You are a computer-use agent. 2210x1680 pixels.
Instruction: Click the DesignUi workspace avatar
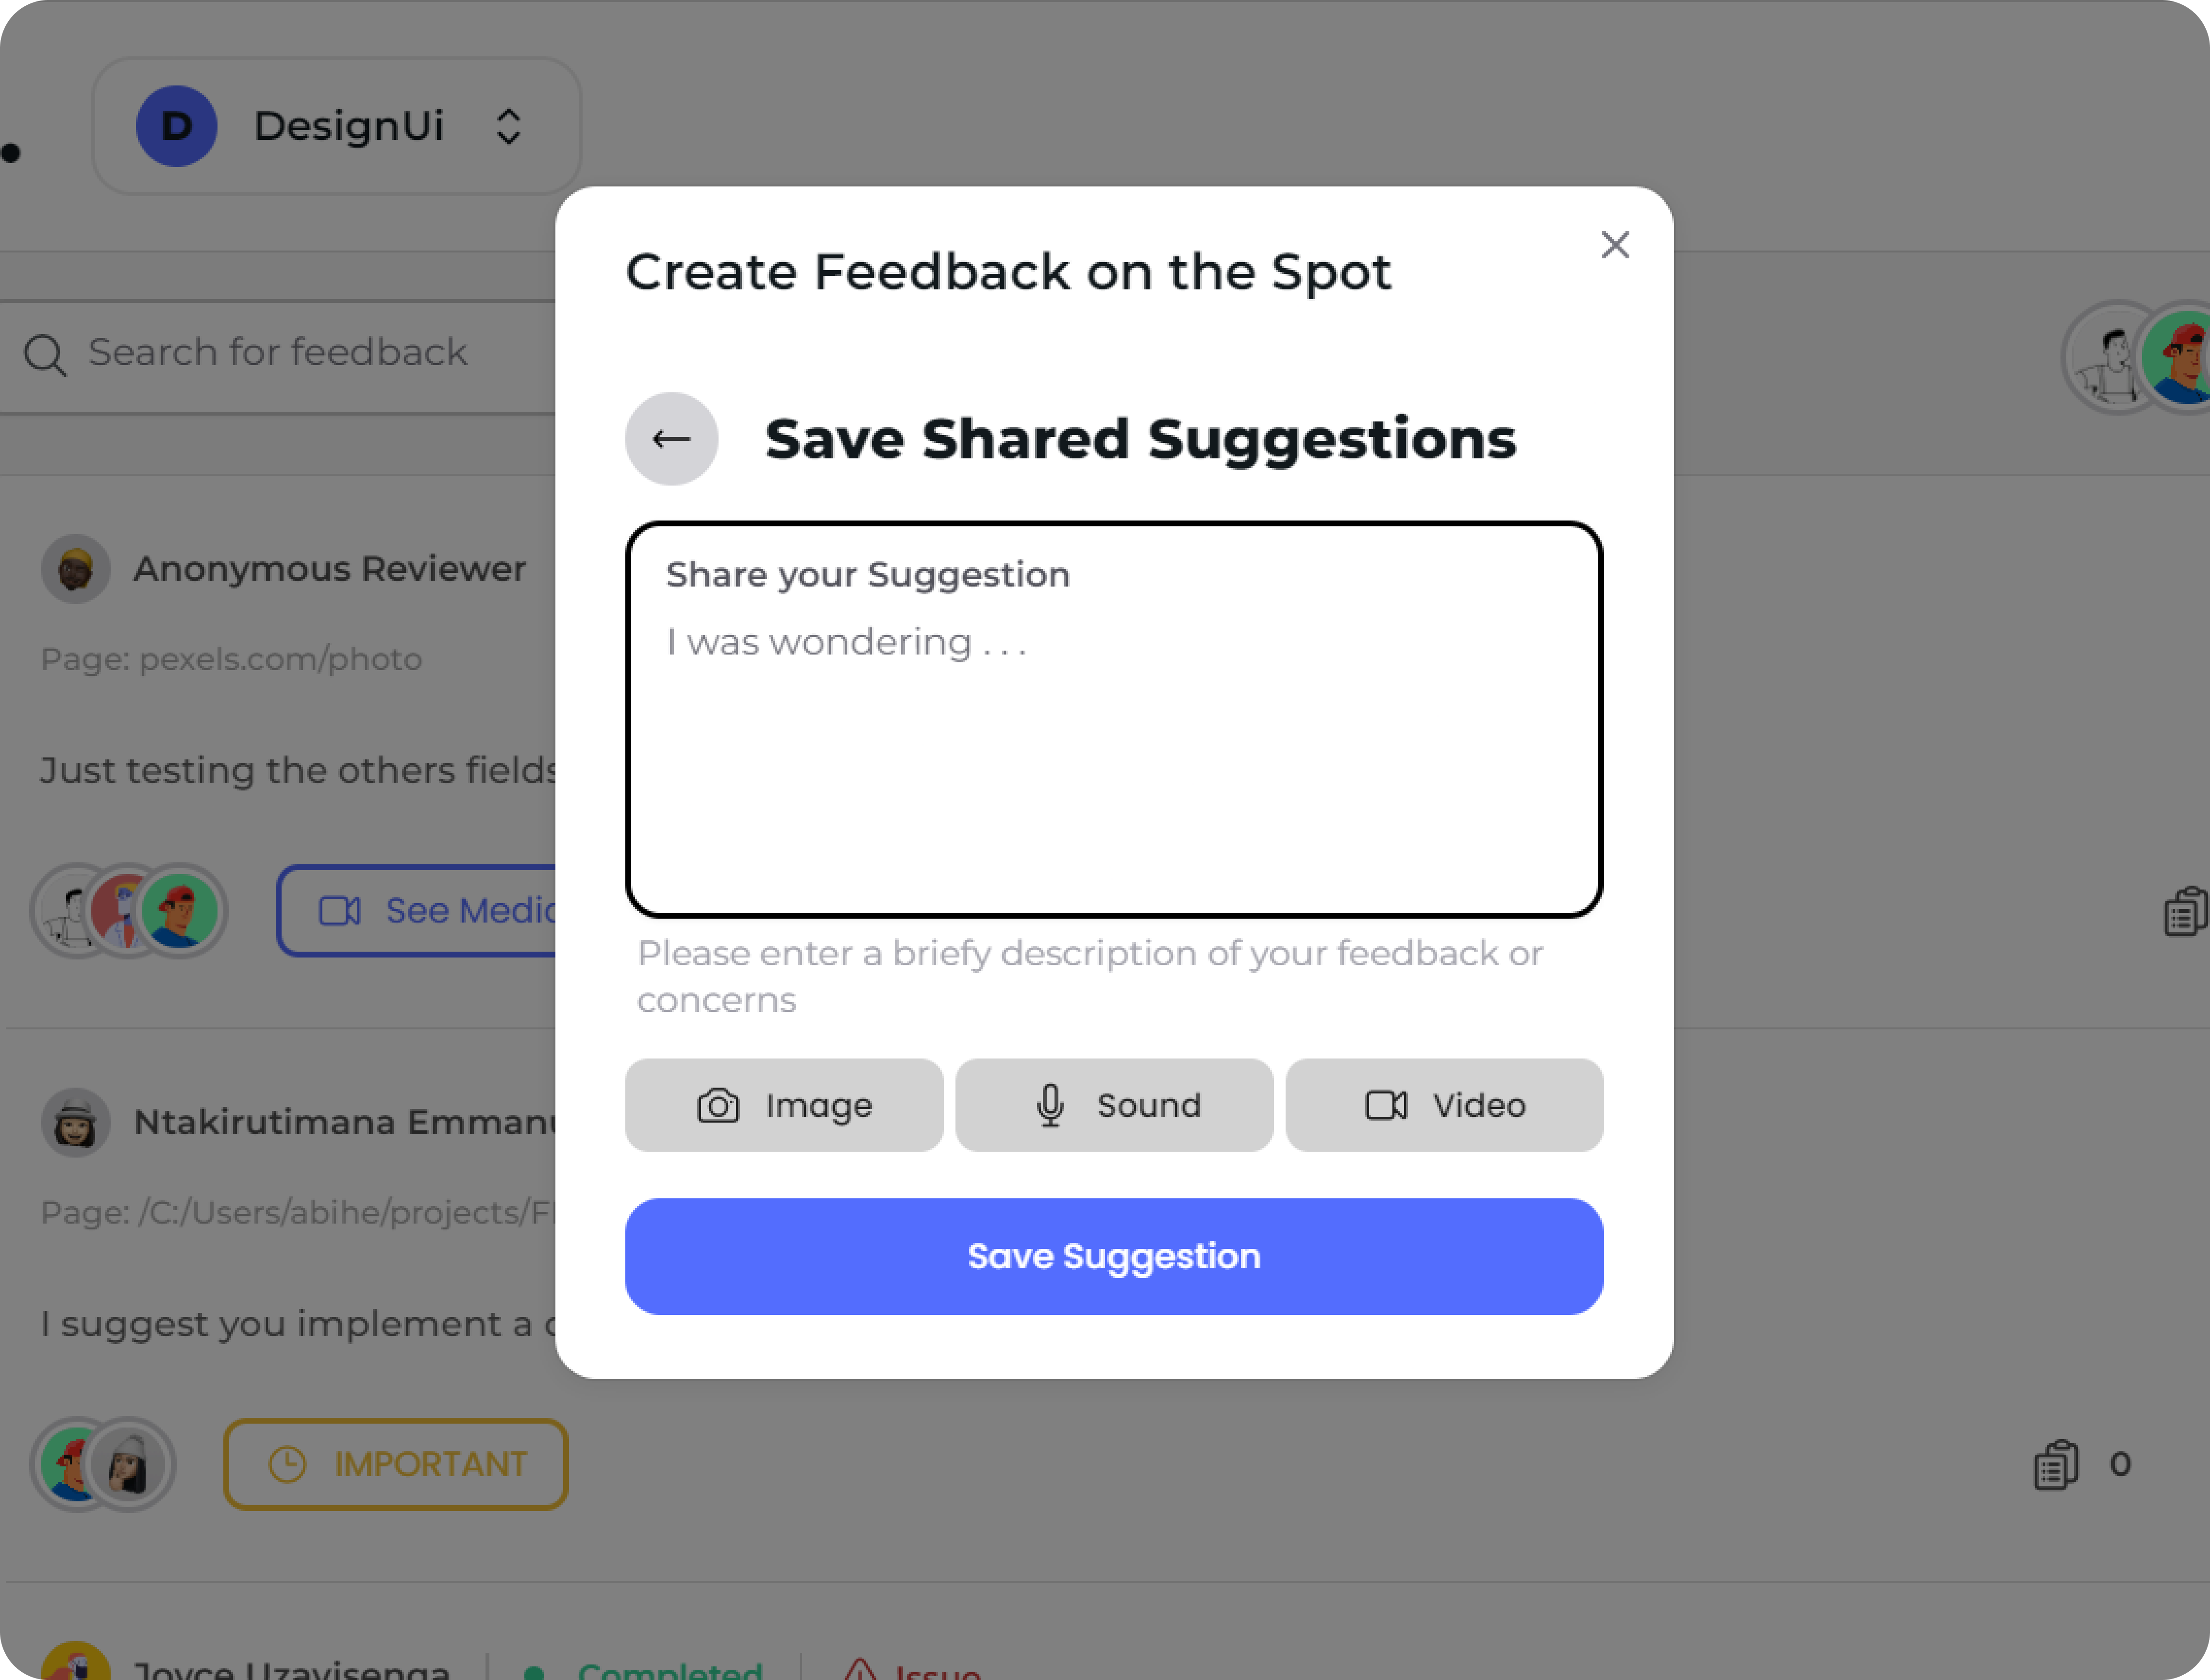point(176,126)
